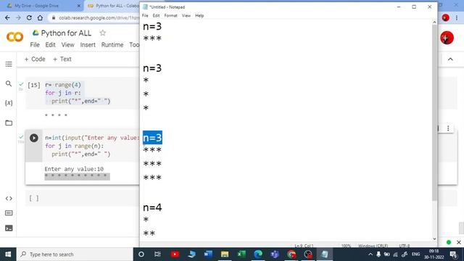464x261 pixels.
Task: Open the Notepad File menu
Action: point(145,16)
